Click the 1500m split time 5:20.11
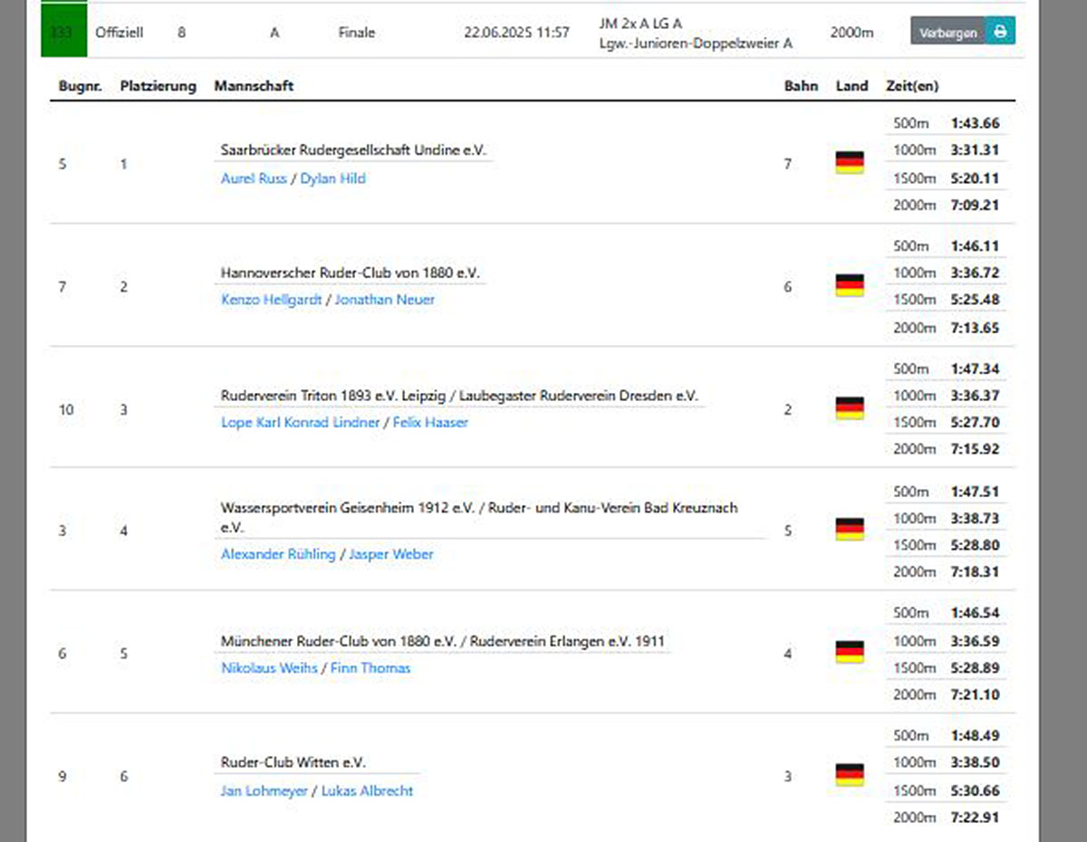 point(976,177)
